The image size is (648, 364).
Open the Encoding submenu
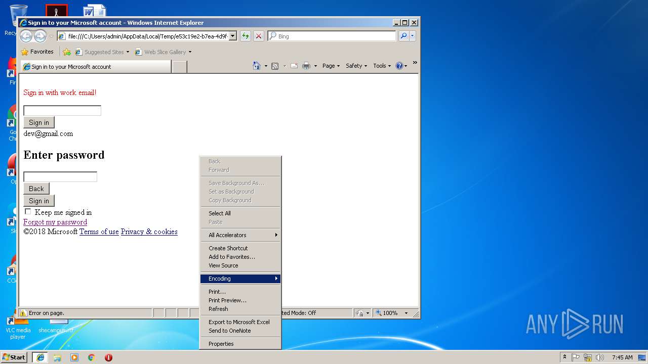point(240,279)
